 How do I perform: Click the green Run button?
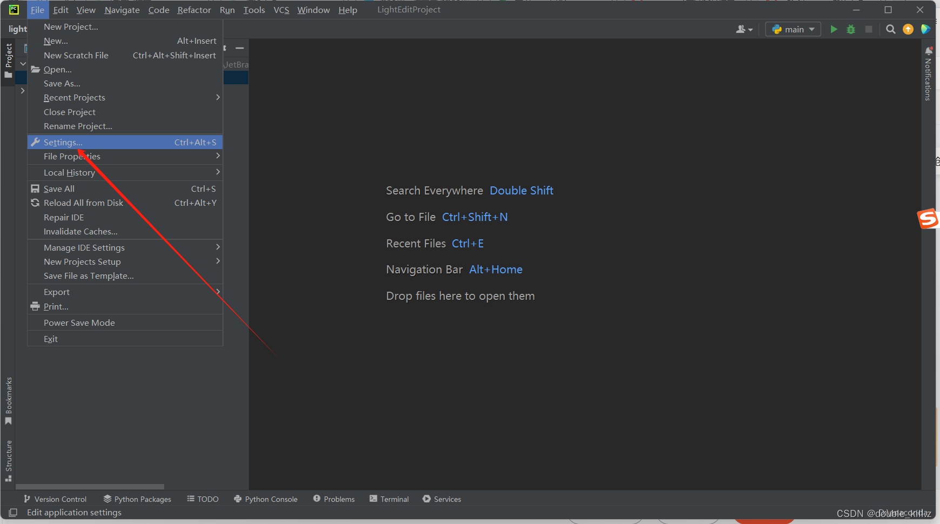834,29
